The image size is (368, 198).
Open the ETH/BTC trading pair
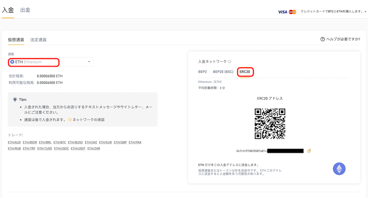pyautogui.click(x=60, y=142)
